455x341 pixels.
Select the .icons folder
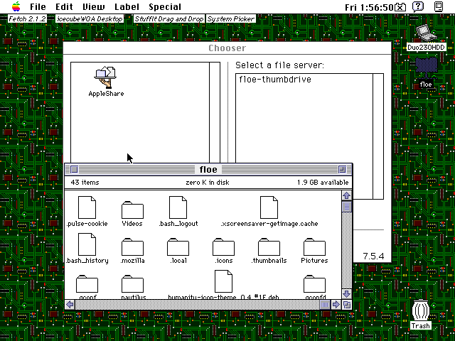click(223, 247)
